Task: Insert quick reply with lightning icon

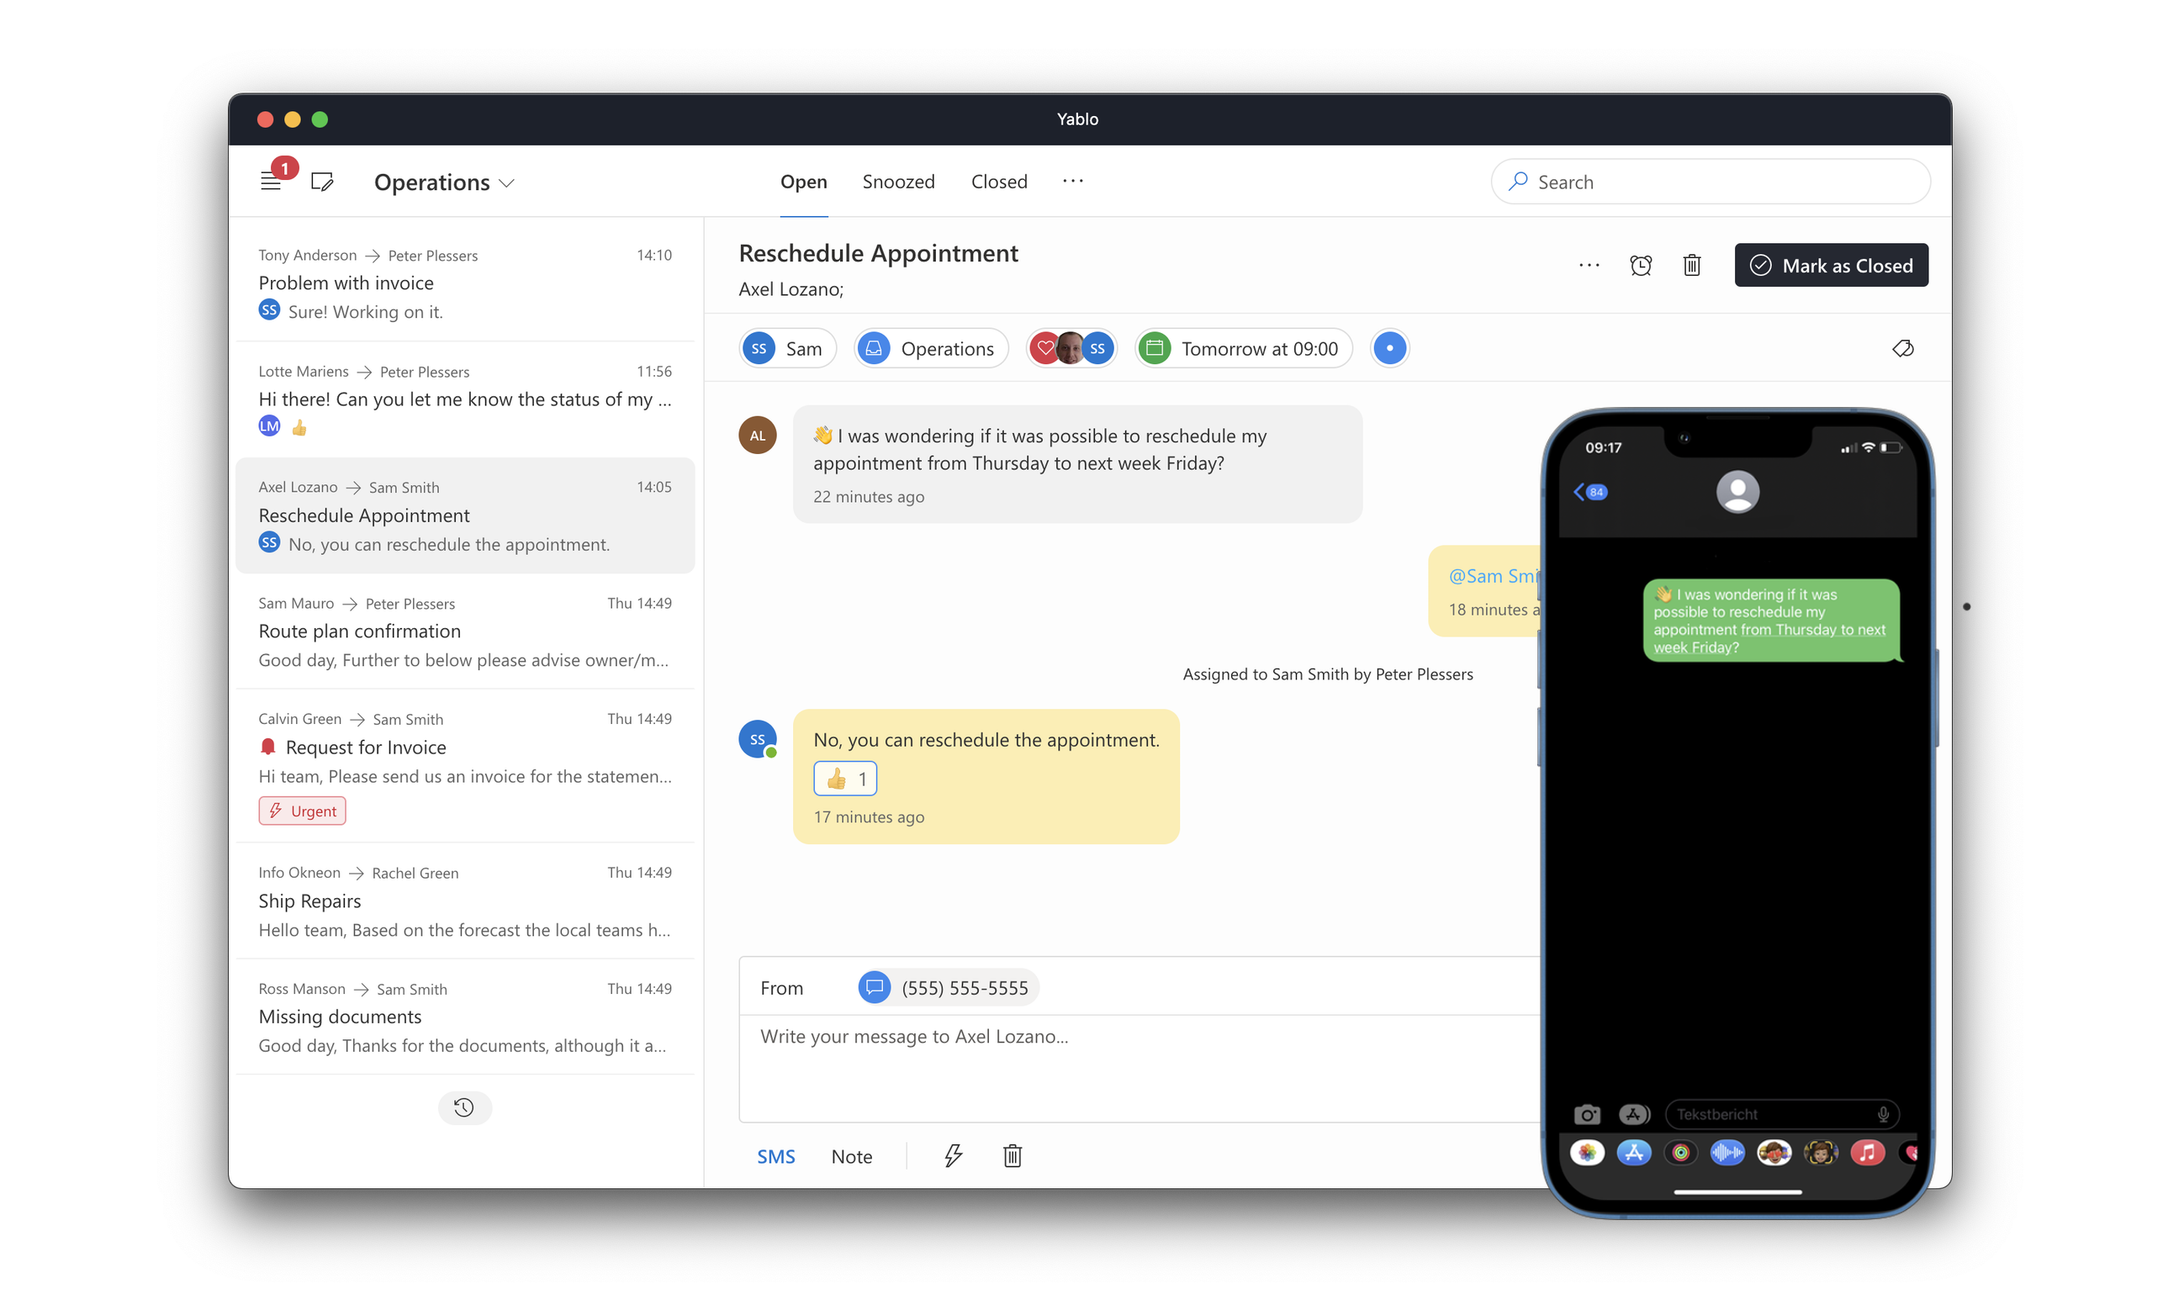Action: pyautogui.click(x=953, y=1156)
